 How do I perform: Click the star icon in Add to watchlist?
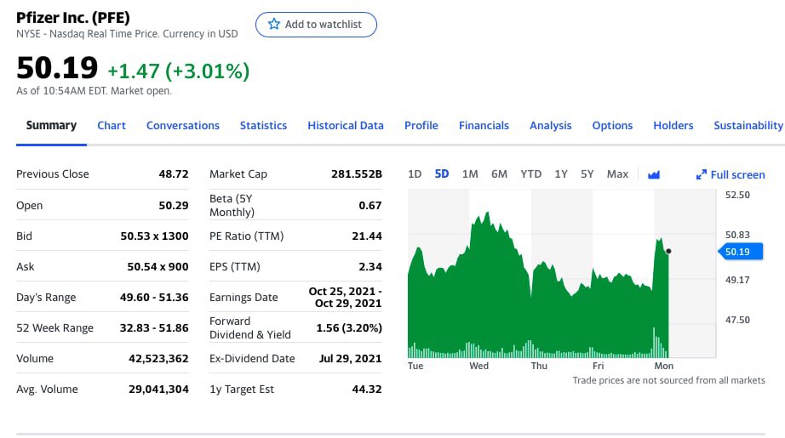click(x=274, y=24)
